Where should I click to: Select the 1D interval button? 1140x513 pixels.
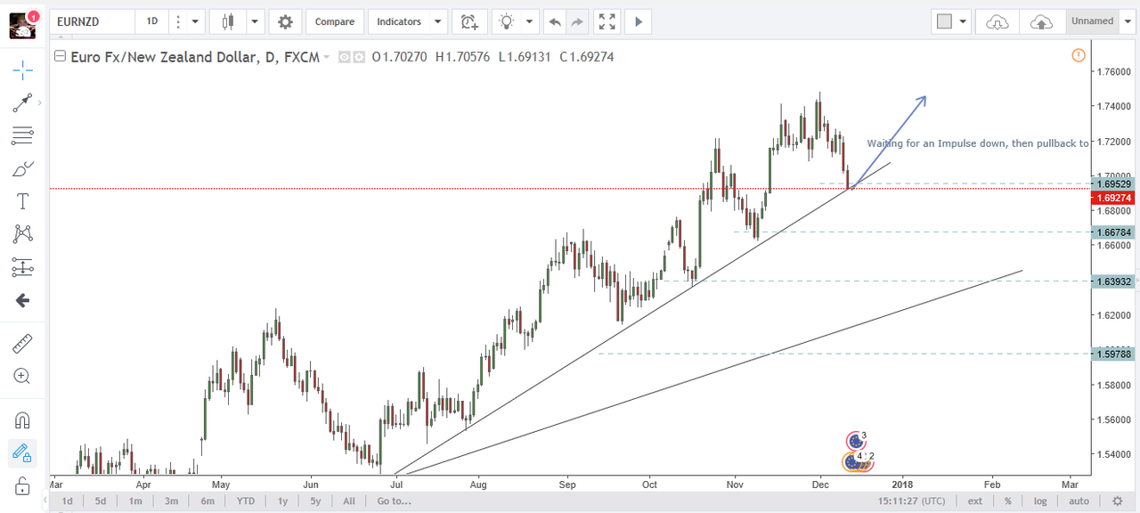(152, 21)
